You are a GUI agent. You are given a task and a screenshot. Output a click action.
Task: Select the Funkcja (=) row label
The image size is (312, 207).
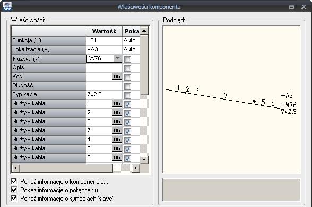tap(49, 40)
